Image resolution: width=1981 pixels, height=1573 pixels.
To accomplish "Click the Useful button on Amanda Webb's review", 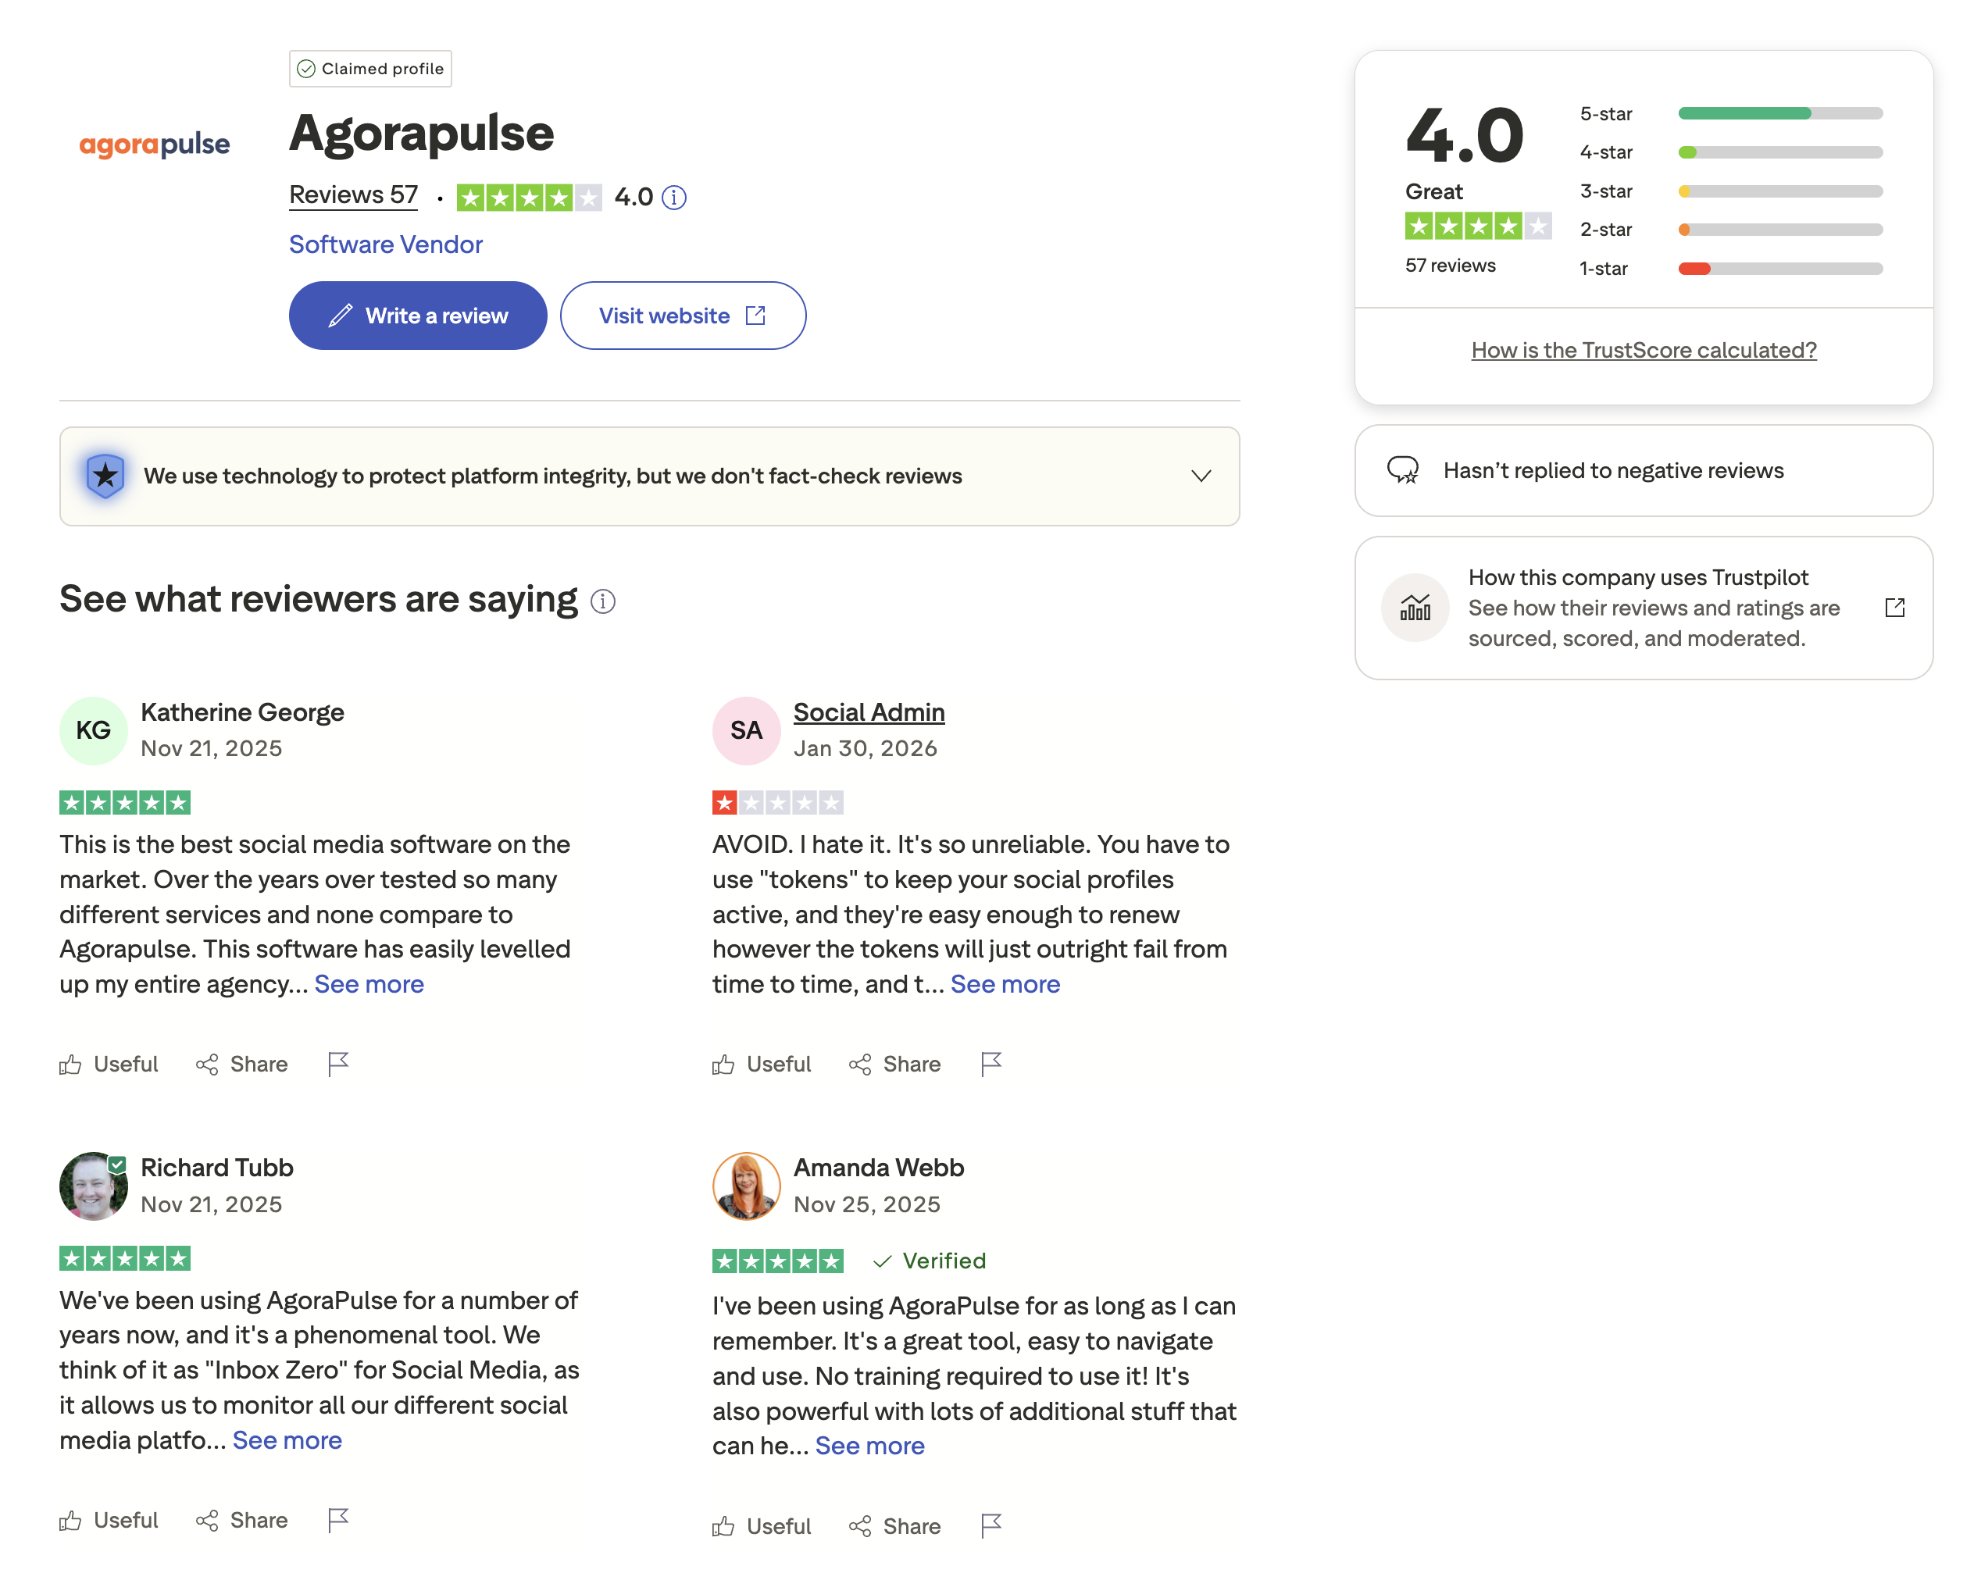I will pos(761,1525).
